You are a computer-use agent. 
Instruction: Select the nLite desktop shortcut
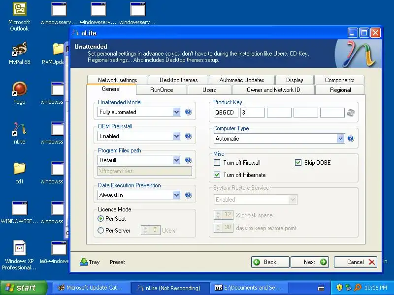[19, 133]
